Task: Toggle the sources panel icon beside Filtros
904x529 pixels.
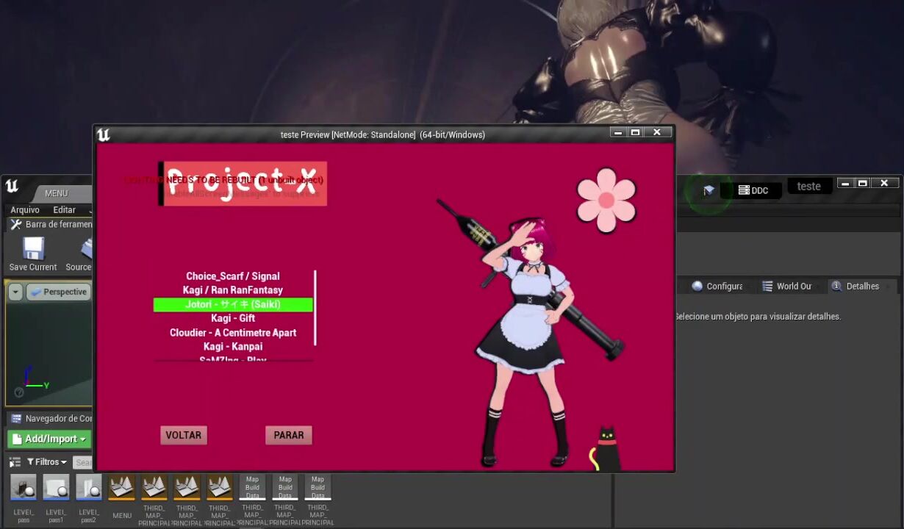Action: (x=15, y=462)
